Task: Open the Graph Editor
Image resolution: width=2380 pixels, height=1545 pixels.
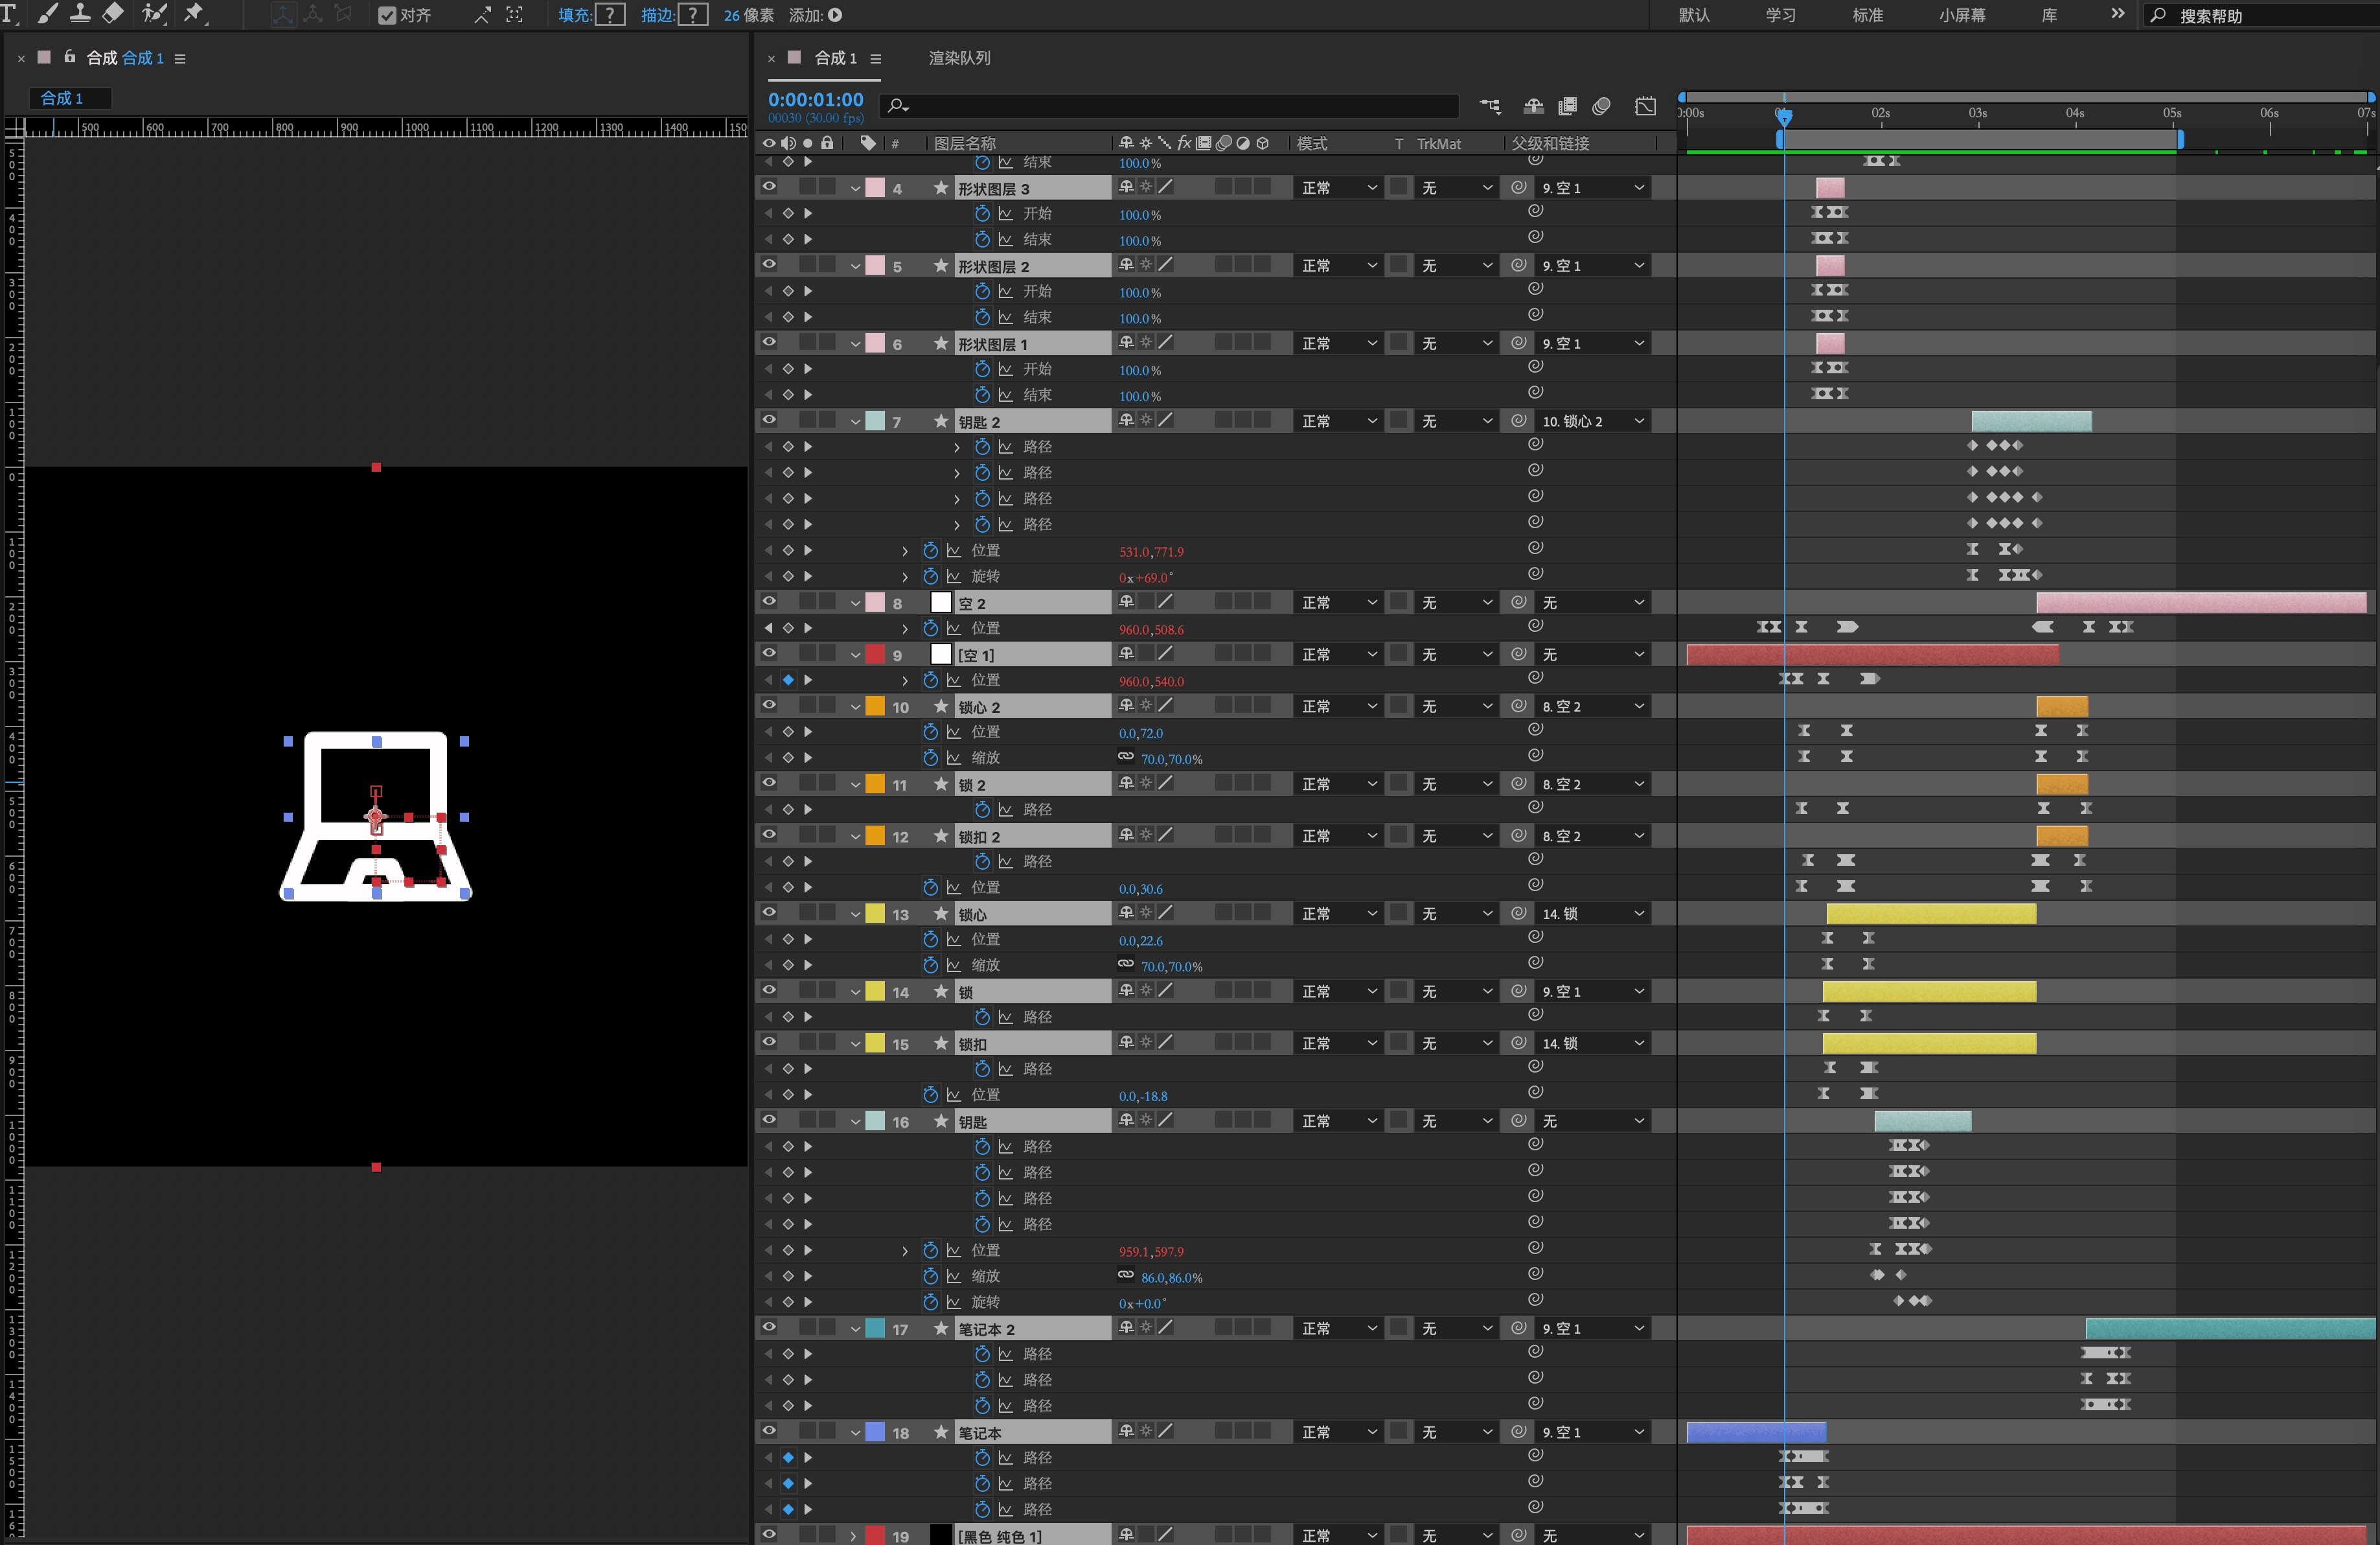Action: pyautogui.click(x=1645, y=106)
